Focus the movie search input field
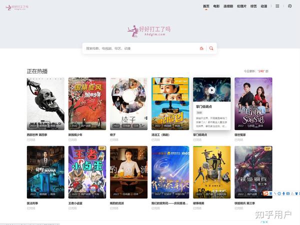This screenshot has height=225, width=300. pos(140,48)
